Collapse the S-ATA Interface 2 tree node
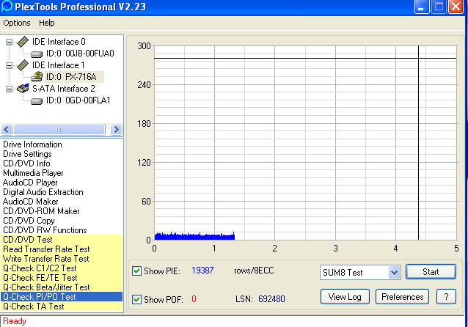Screen dimensions: 468x327 [x=10, y=89]
